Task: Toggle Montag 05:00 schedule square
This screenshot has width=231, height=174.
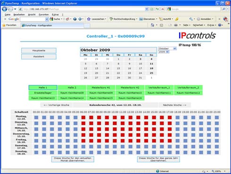Action: 75,118
